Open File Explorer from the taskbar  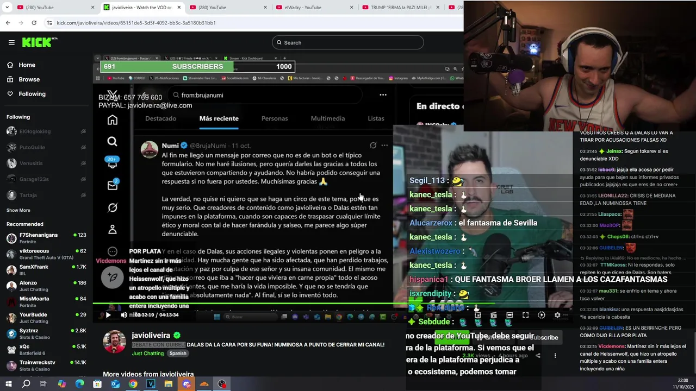(169, 384)
